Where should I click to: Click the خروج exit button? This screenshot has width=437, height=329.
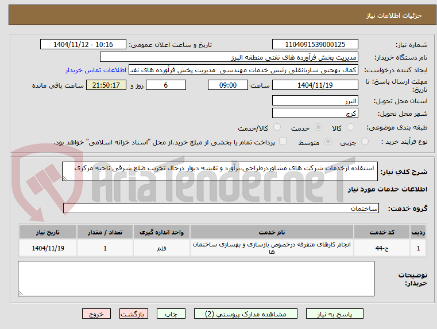(96, 314)
